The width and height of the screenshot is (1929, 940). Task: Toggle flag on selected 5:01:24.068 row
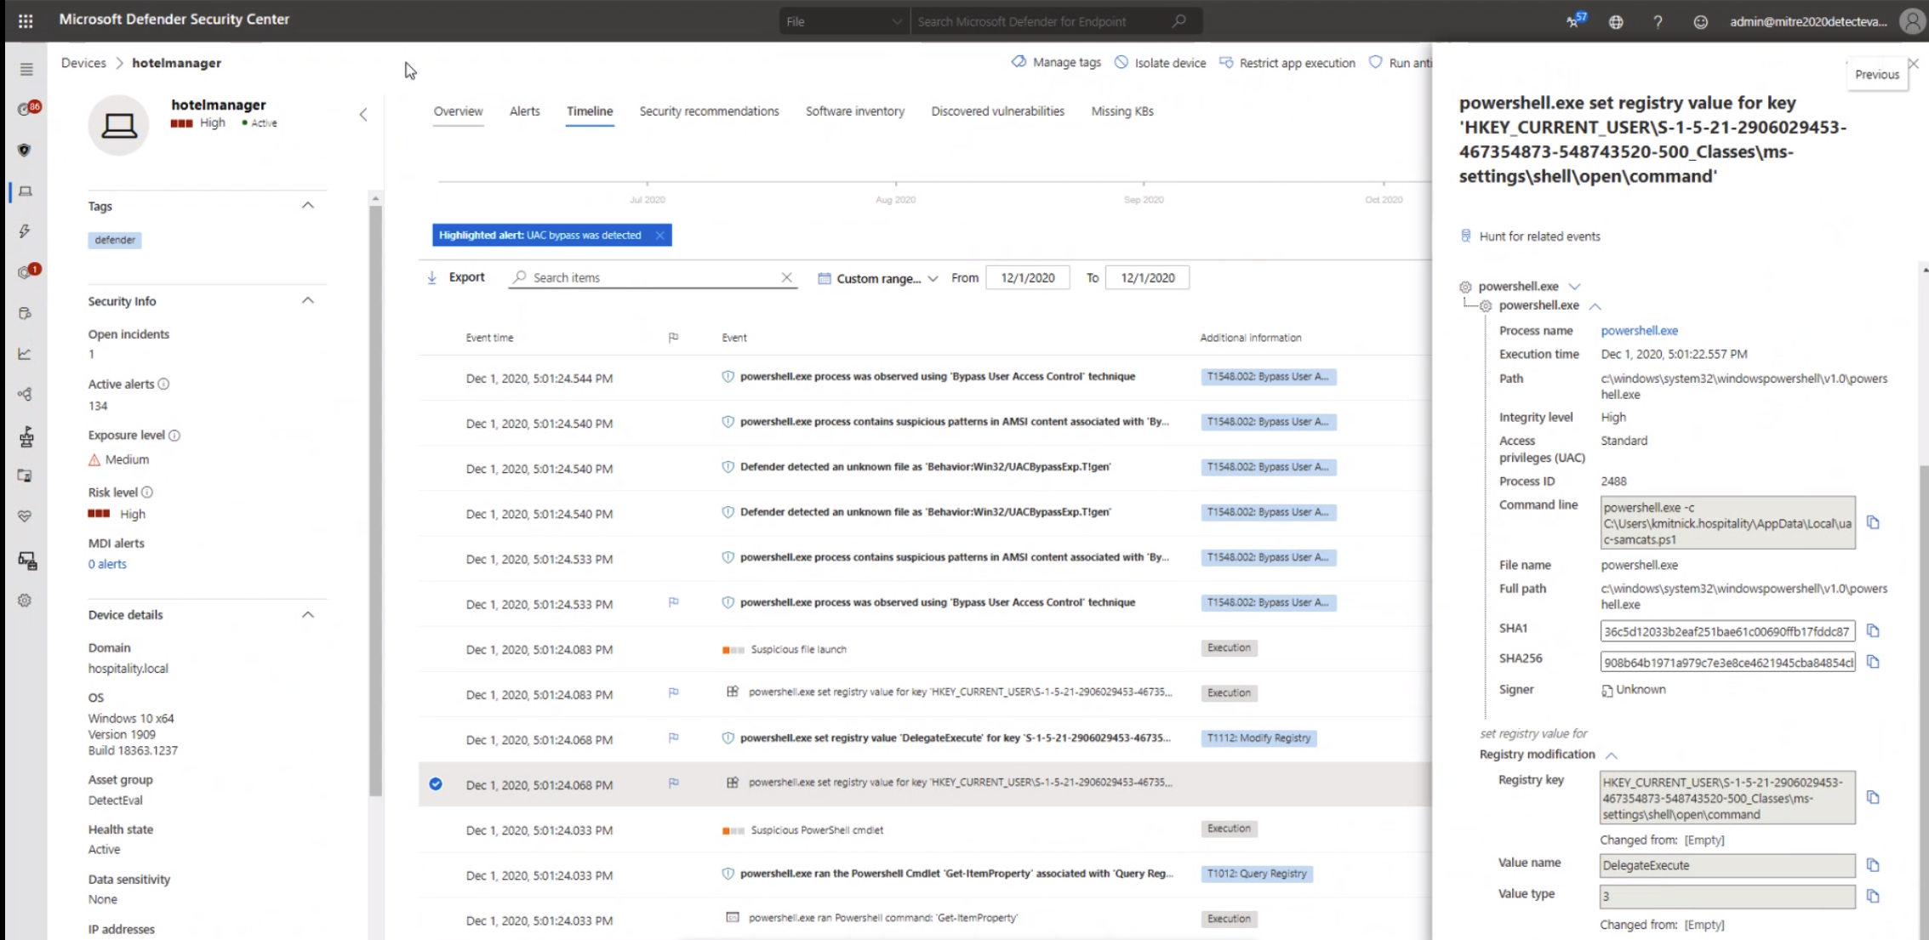click(673, 783)
